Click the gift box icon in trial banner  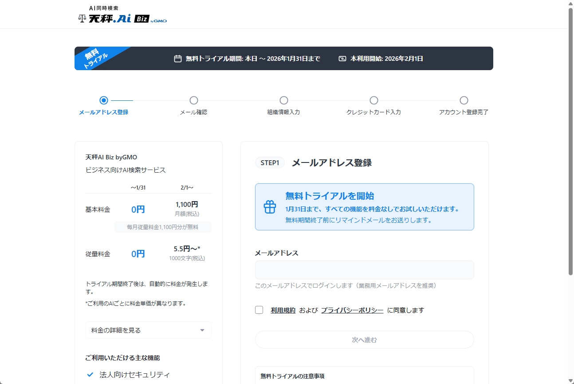pos(270,207)
